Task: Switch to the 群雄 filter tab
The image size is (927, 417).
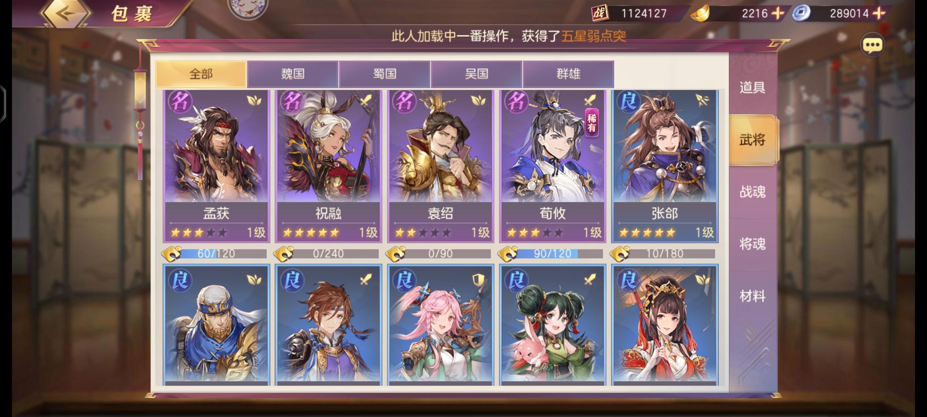Action: pyautogui.click(x=568, y=74)
